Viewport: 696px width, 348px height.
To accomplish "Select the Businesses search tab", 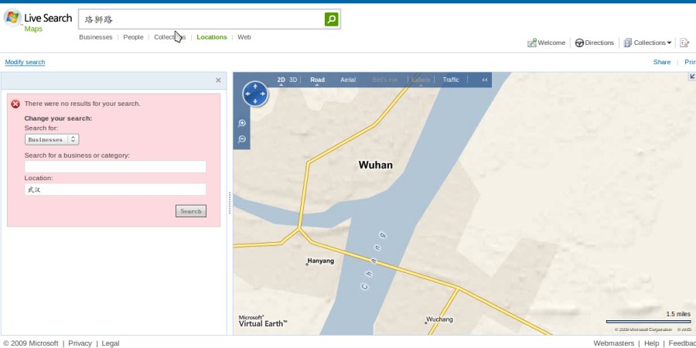I will coord(95,37).
